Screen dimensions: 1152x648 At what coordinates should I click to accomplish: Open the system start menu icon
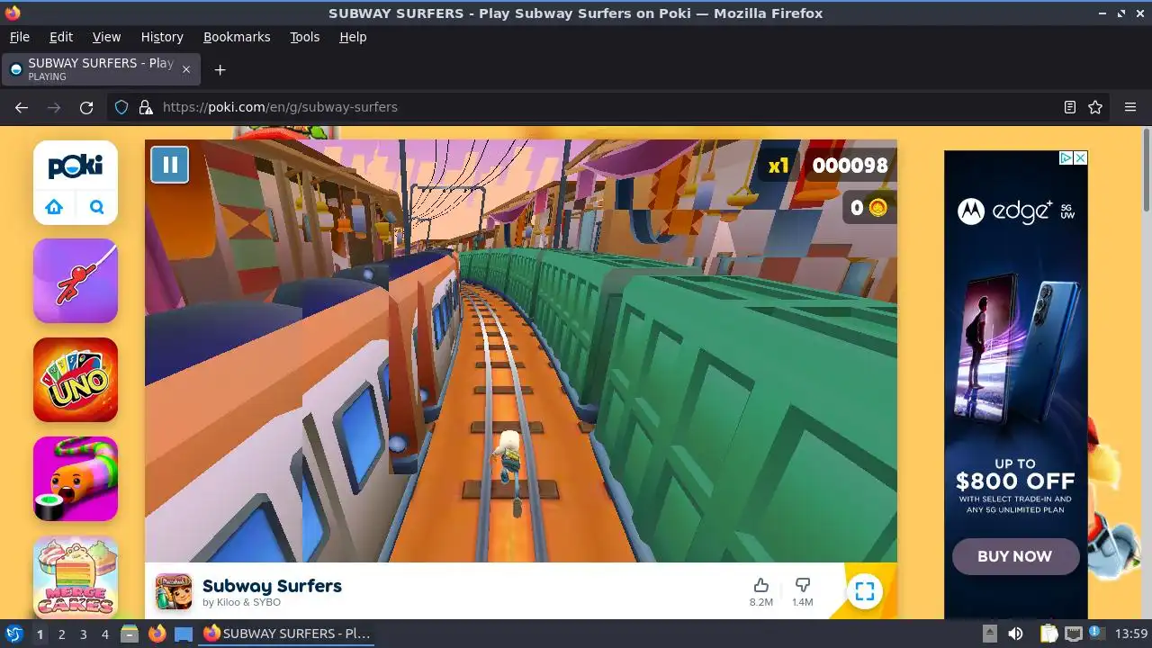13,634
